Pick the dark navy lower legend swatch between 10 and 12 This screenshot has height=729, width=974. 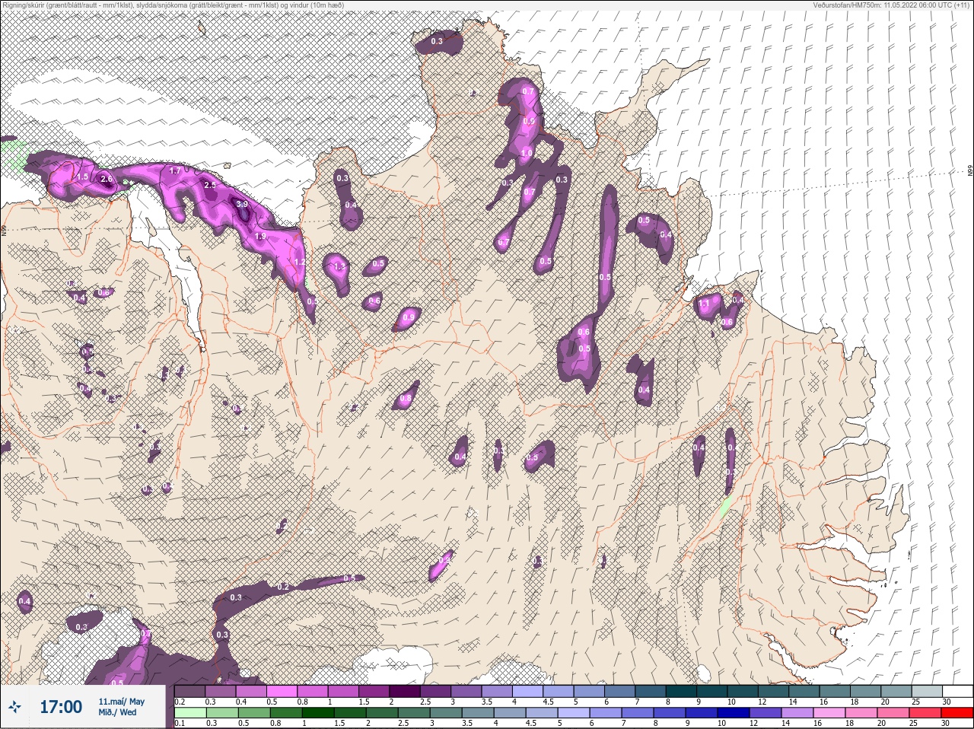[734, 712]
